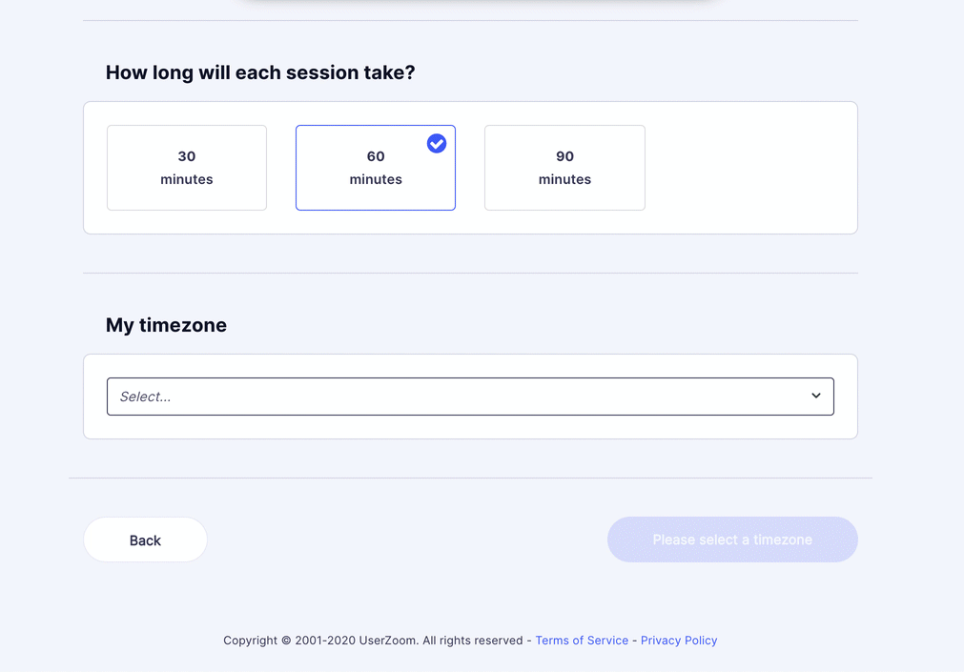Screen dimensions: 964x672
Task: Select the 30 minutes session option
Action: click(187, 168)
